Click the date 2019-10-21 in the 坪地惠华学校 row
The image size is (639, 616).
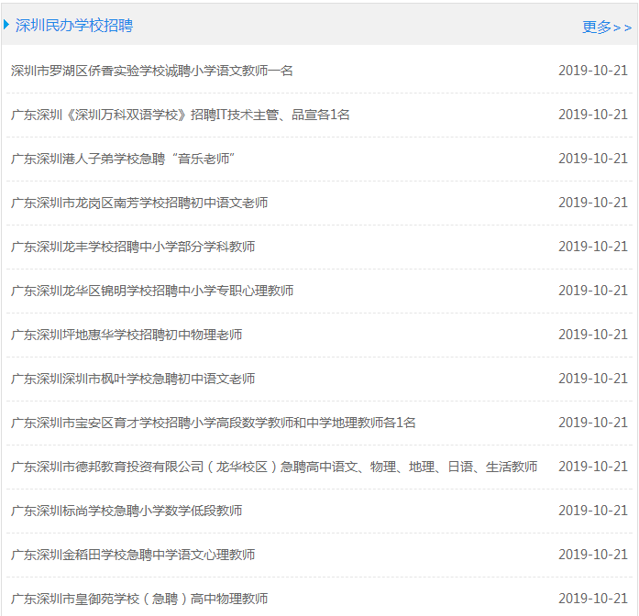(593, 335)
